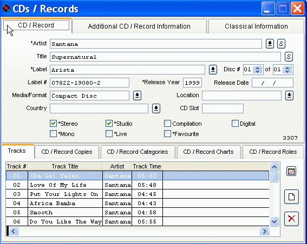Screen dimensions: 307x244
Task: Close the CDs / Records window
Action: (x=297, y=9)
